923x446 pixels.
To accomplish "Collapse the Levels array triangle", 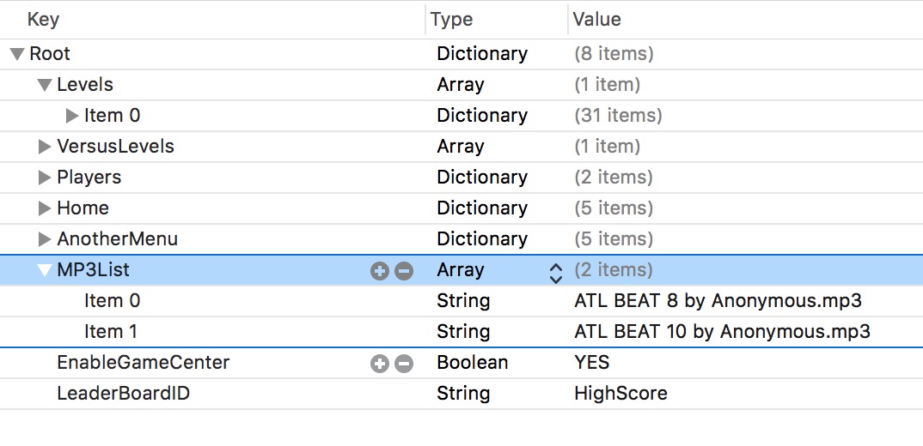I will click(x=45, y=85).
